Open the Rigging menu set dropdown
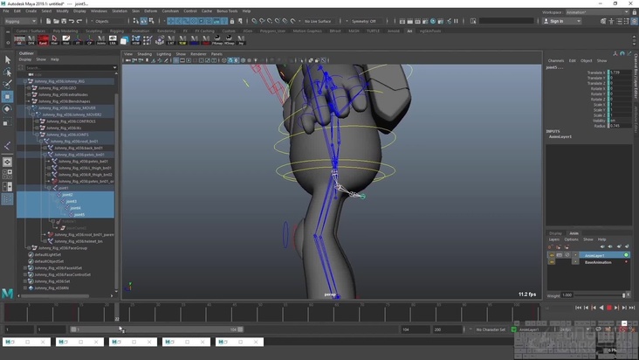Screen dimensions: 639x360 click(x=19, y=21)
